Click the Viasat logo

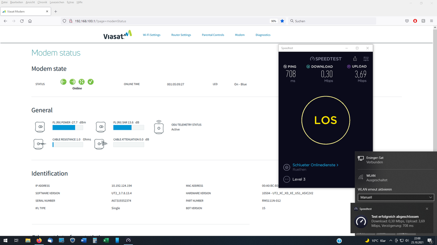pos(117,35)
